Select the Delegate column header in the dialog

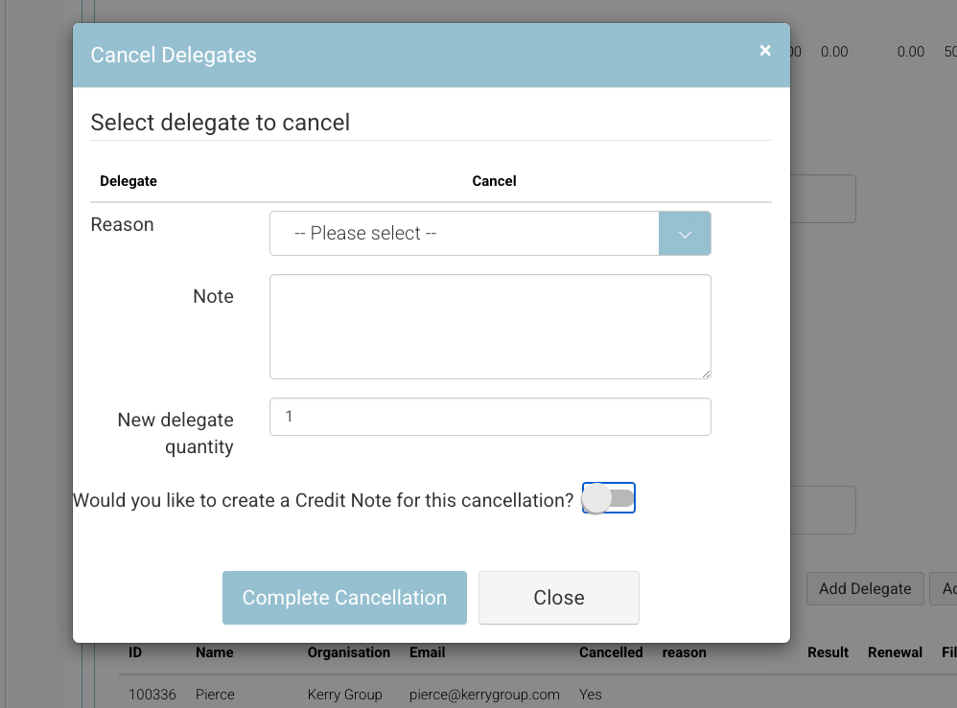[x=128, y=181]
